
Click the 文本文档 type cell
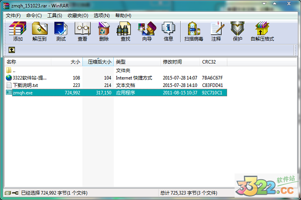coord(125,85)
